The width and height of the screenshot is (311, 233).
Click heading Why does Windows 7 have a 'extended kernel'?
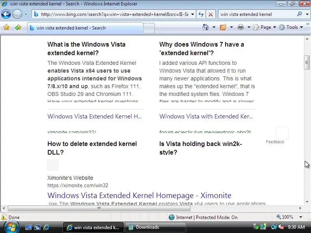[x=202, y=49]
